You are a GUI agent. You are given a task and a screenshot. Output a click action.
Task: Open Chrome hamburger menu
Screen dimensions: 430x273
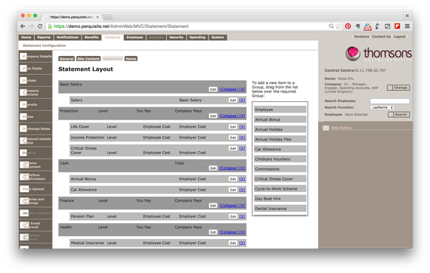(407, 26)
